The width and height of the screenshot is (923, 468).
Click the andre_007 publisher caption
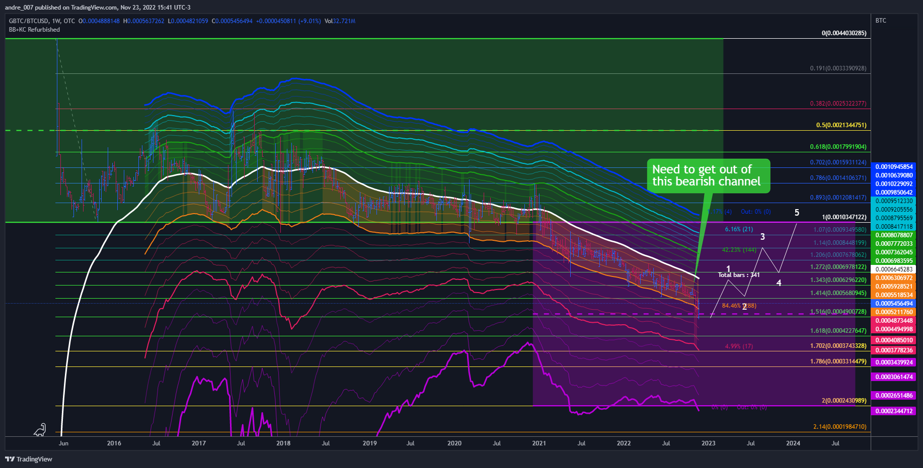(98, 8)
